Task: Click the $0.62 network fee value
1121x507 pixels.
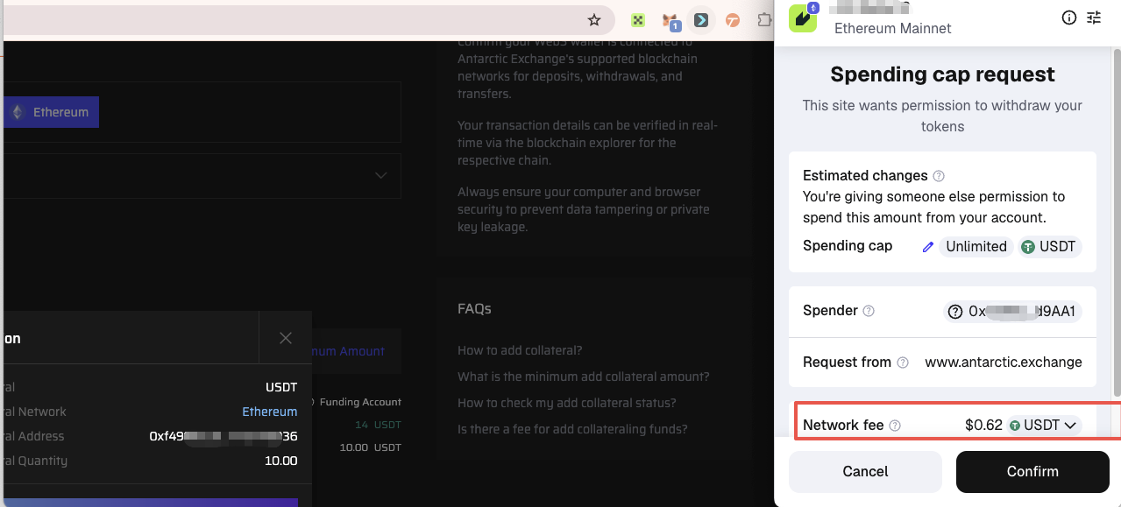Action: [983, 426]
